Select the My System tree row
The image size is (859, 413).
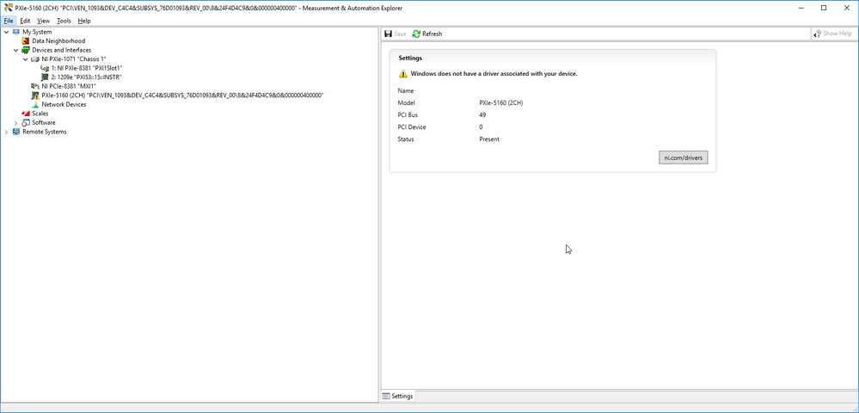point(37,32)
